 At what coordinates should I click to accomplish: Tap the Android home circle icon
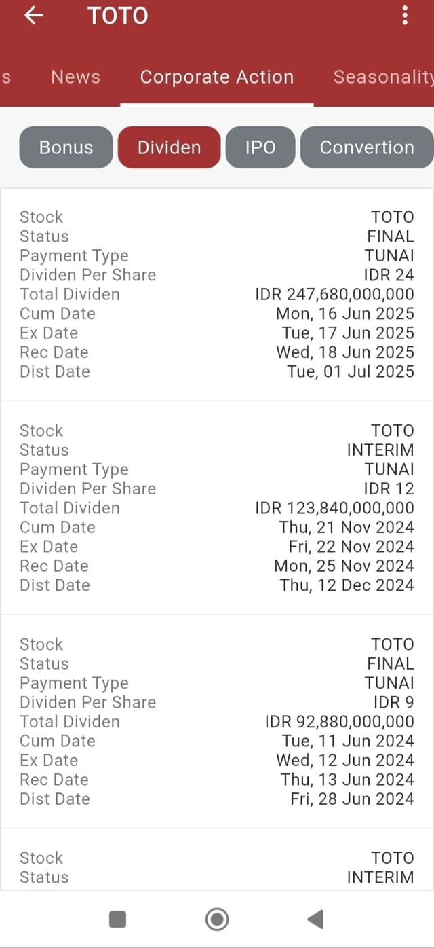tap(217, 919)
